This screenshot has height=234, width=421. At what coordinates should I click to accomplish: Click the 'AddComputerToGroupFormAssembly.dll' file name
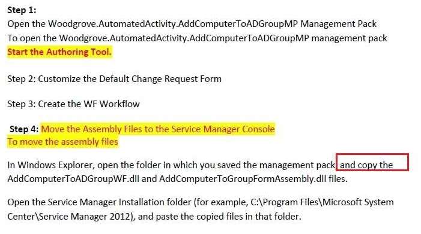[243, 179]
